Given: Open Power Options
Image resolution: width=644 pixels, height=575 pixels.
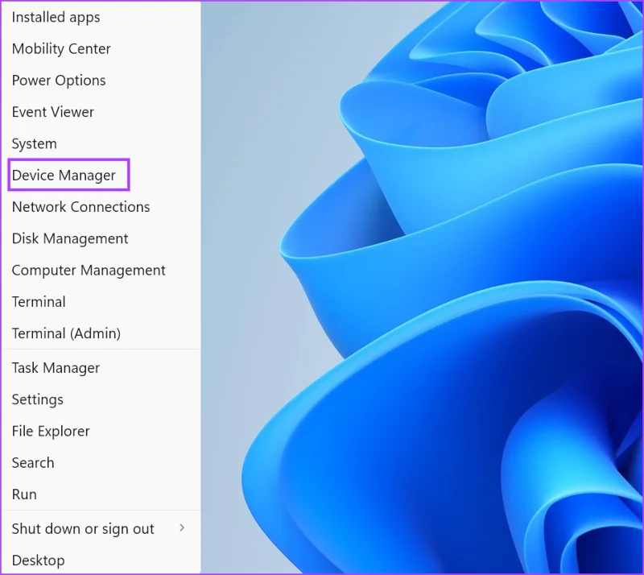Looking at the screenshot, I should [59, 81].
